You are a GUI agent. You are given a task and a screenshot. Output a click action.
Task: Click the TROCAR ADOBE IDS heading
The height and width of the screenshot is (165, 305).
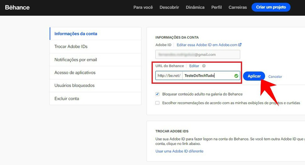point(172,131)
